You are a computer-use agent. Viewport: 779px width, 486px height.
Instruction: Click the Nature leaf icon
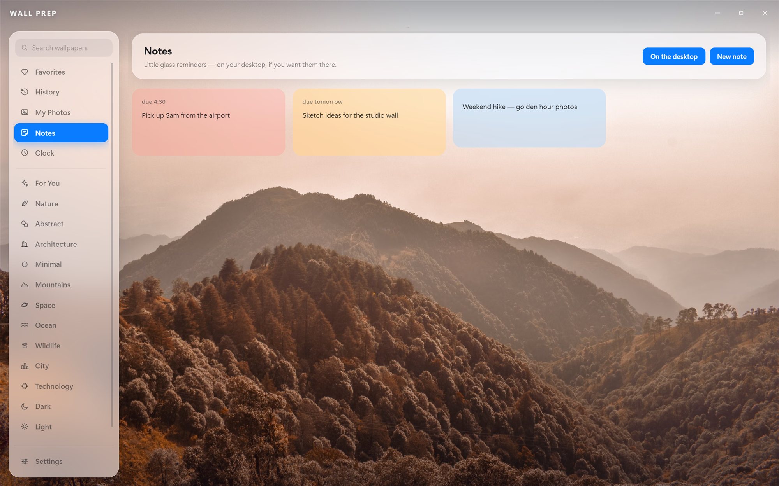(x=25, y=203)
